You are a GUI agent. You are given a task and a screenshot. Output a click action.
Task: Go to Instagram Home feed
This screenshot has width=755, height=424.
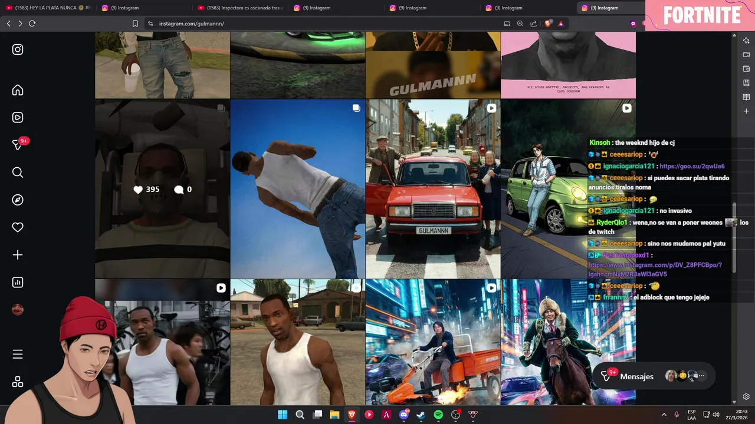coord(18,90)
